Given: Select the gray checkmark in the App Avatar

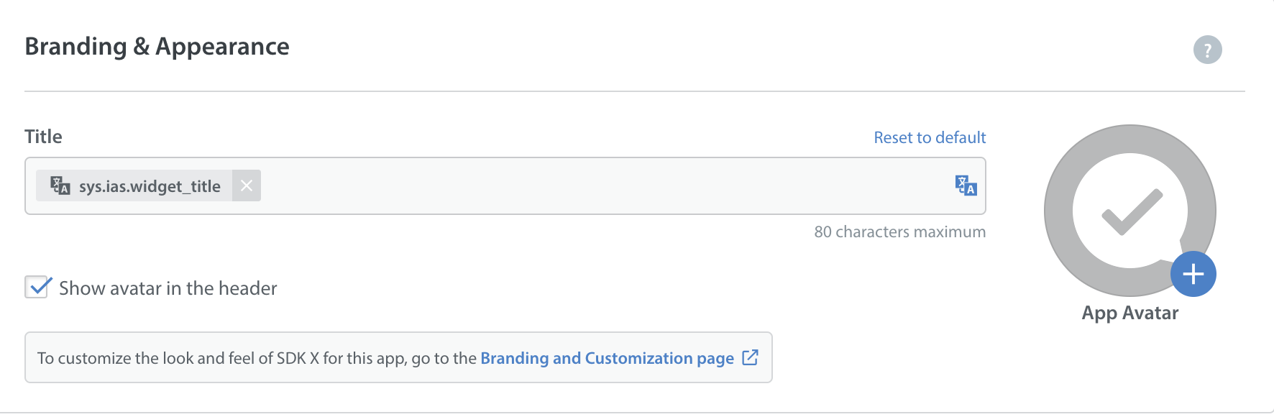Looking at the screenshot, I should point(1132,211).
